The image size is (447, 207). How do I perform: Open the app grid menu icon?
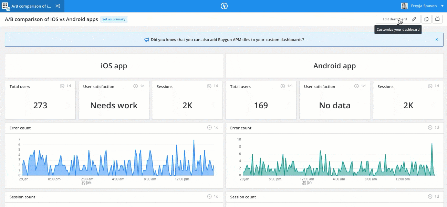pyautogui.click(x=5, y=6)
